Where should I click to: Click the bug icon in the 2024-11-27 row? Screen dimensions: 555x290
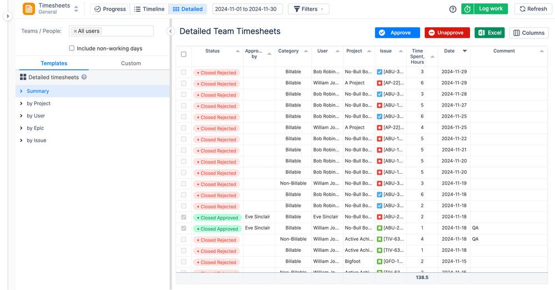(x=379, y=105)
